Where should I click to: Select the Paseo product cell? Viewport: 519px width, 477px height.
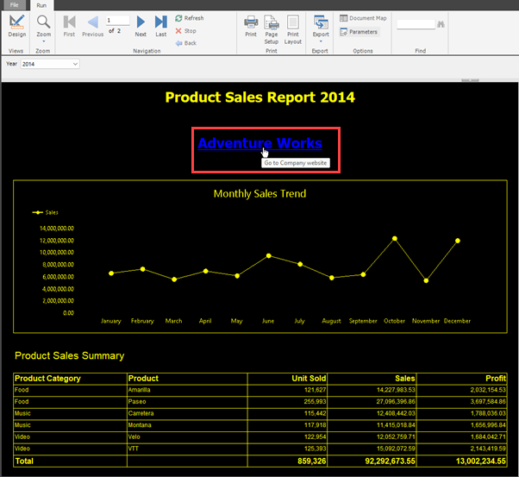click(x=187, y=402)
